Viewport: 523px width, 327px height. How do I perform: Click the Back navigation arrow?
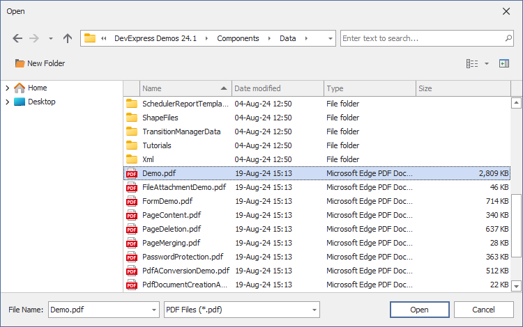(17, 38)
